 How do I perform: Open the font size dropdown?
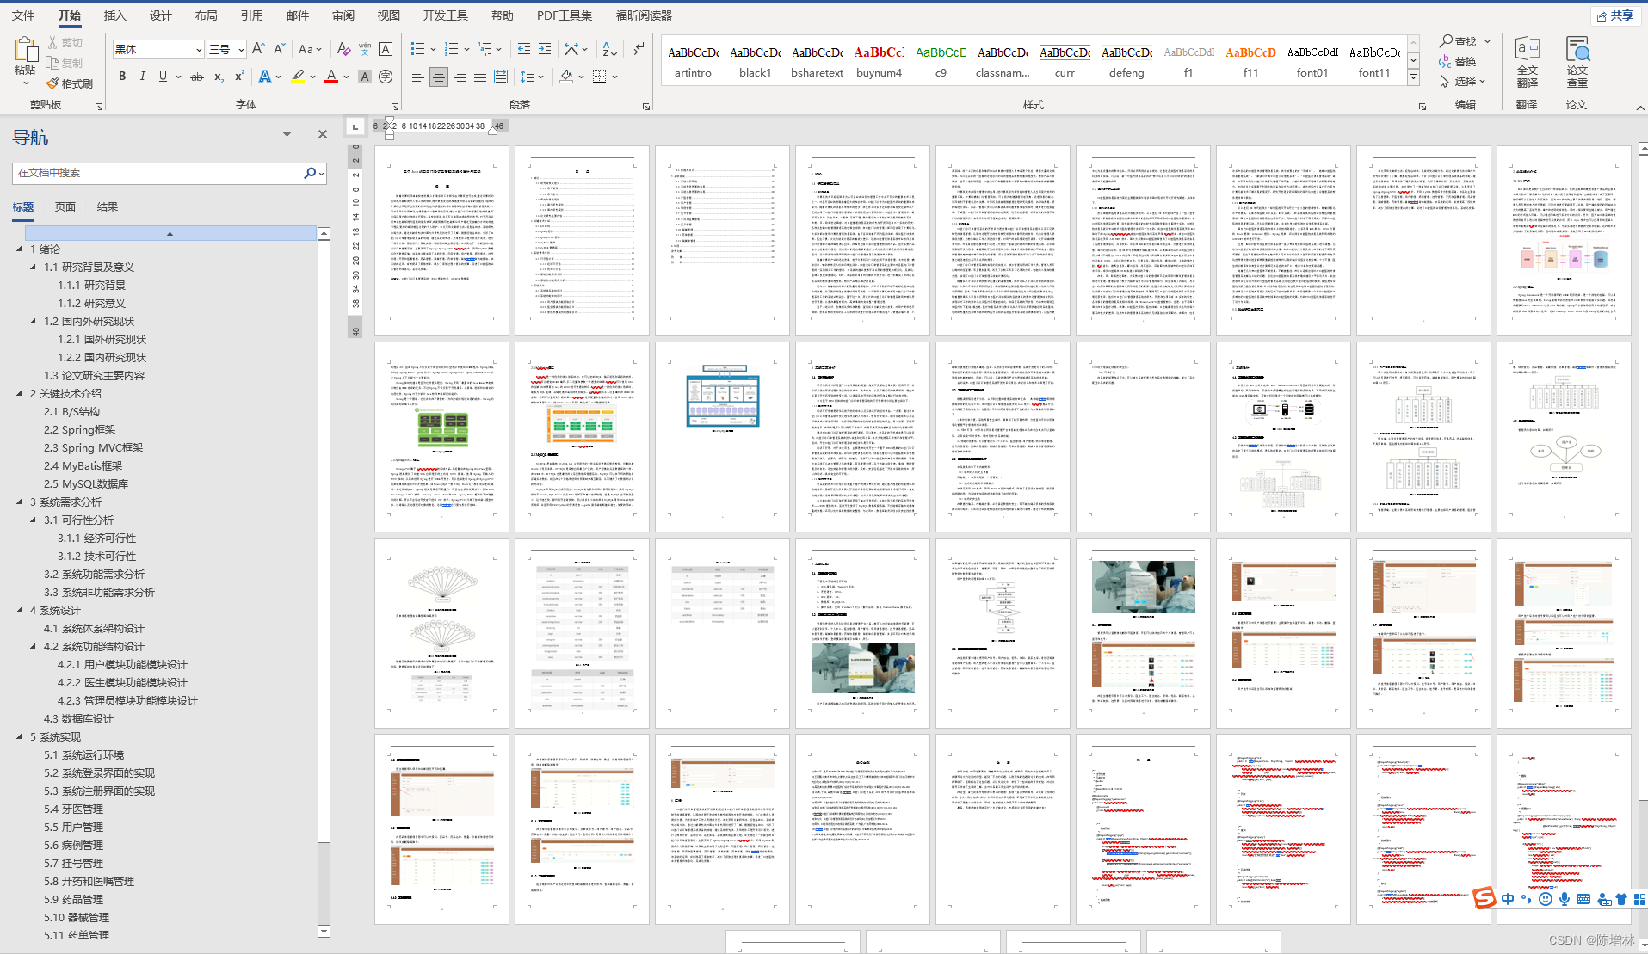pyautogui.click(x=241, y=50)
